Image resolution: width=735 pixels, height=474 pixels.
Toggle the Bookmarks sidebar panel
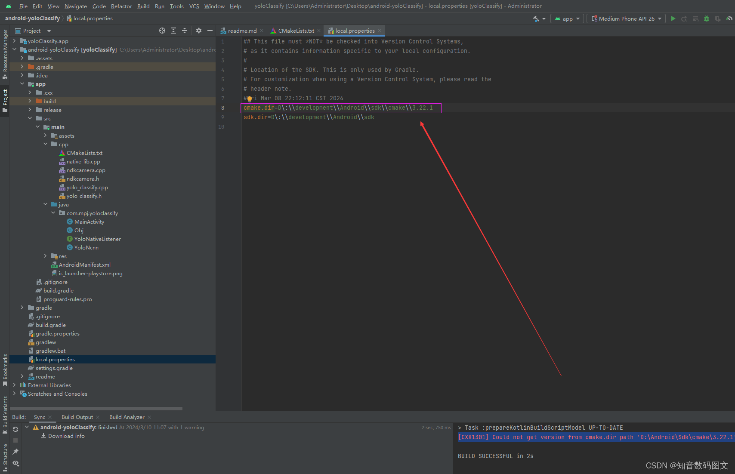(x=5, y=368)
